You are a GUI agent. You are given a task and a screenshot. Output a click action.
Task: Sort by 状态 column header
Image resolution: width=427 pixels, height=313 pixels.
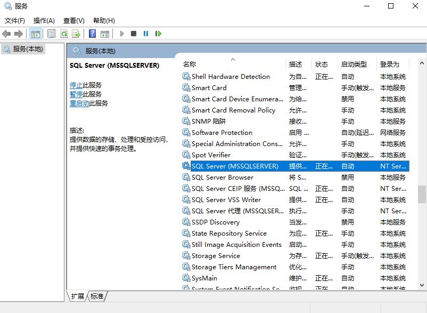(325, 65)
